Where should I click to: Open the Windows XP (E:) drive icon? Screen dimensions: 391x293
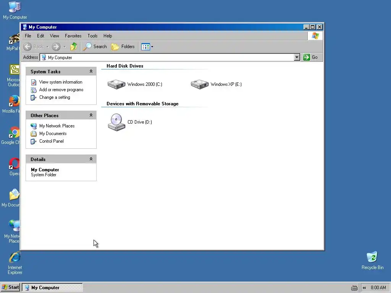(199, 84)
